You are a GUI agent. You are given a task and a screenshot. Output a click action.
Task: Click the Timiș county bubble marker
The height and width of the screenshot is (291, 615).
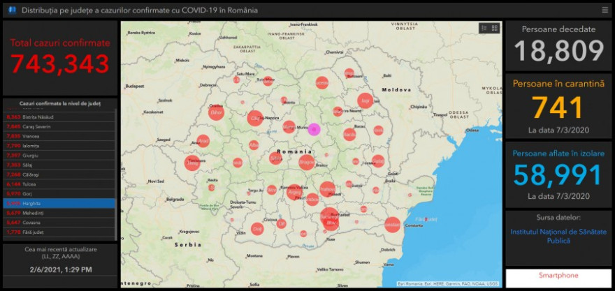pos(191,163)
